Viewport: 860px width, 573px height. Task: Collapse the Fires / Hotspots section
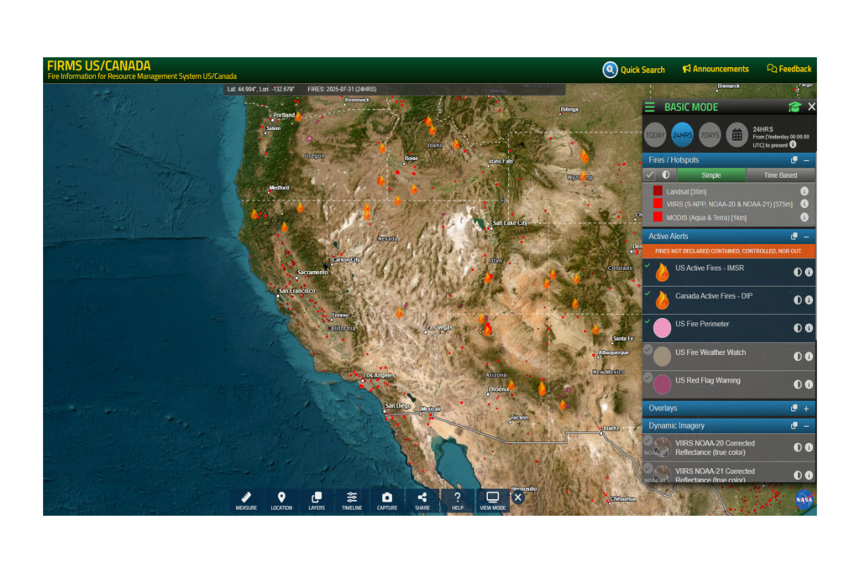click(806, 160)
